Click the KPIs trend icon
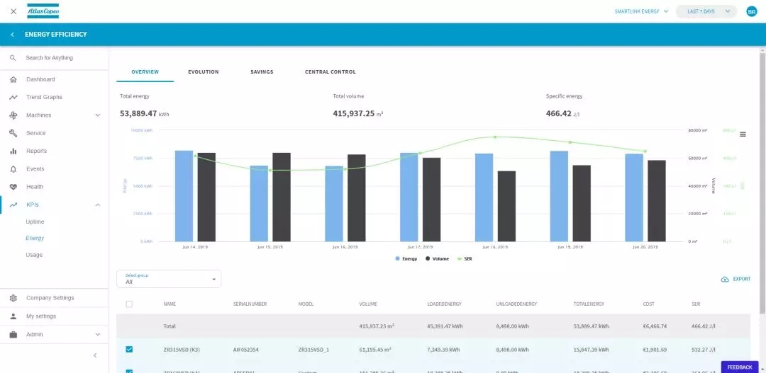The height and width of the screenshot is (373, 766). 13,205
